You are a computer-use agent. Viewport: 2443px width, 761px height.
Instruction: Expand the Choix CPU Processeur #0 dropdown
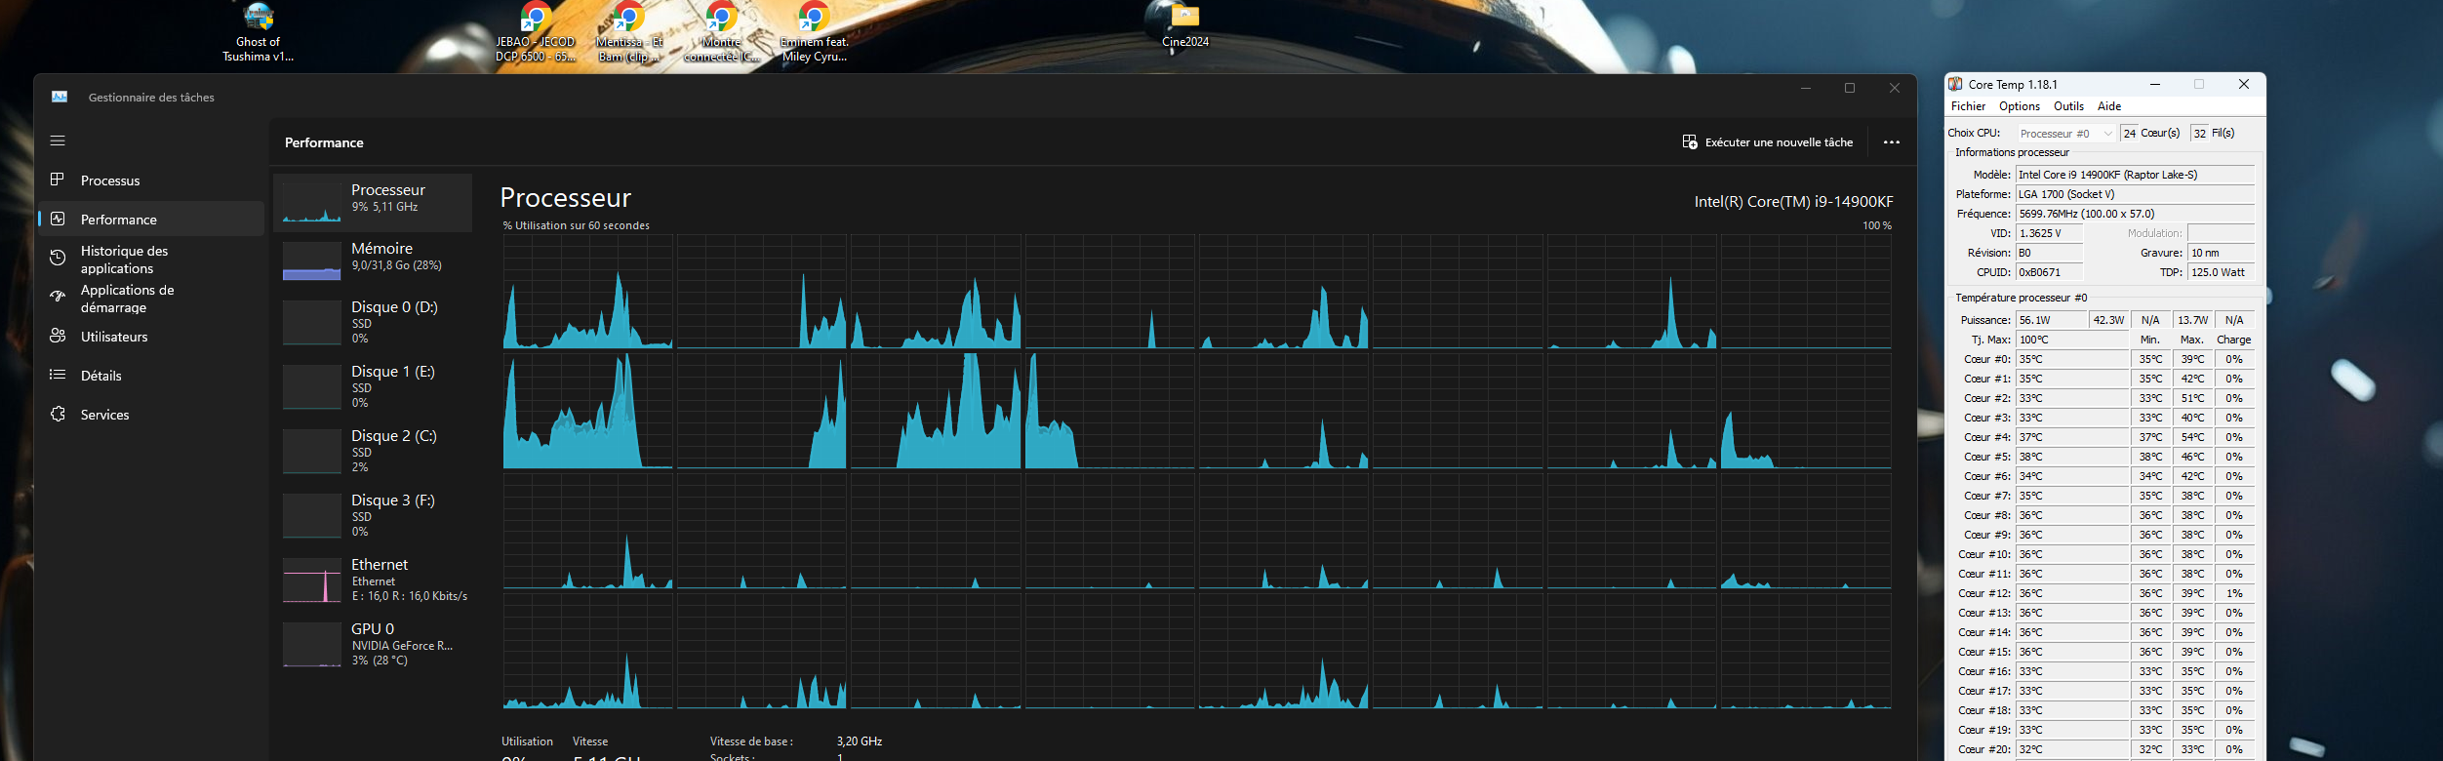click(2065, 134)
